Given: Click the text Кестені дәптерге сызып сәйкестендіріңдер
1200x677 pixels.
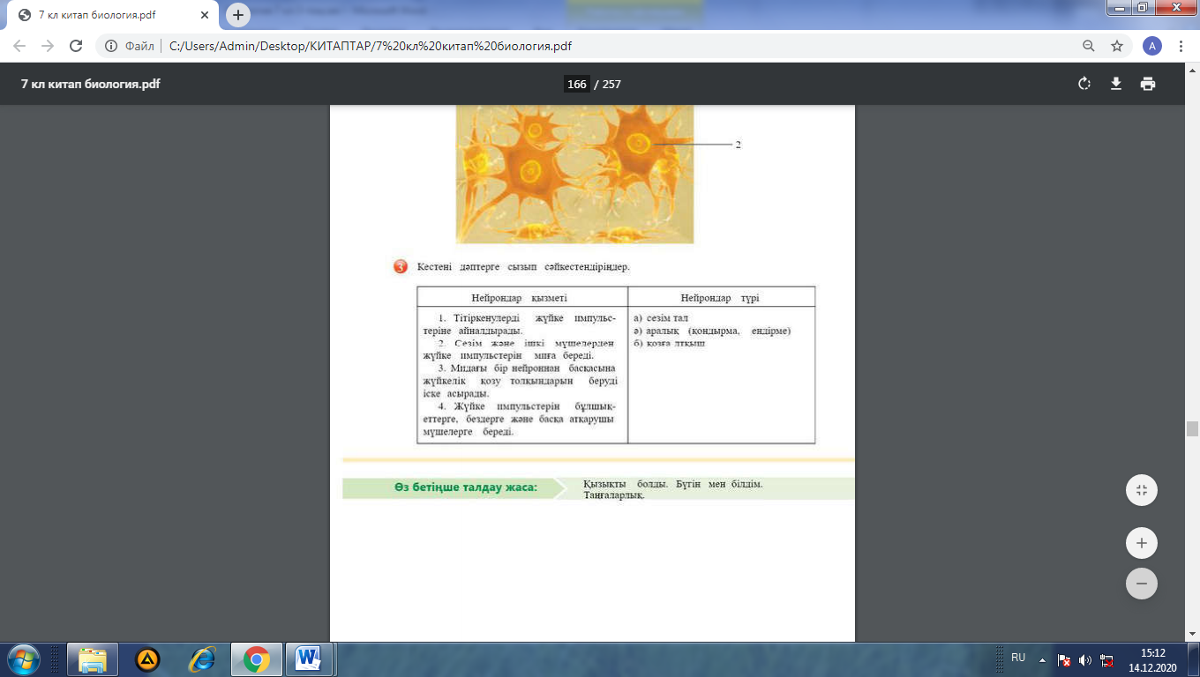Looking at the screenshot, I should tap(523, 266).
